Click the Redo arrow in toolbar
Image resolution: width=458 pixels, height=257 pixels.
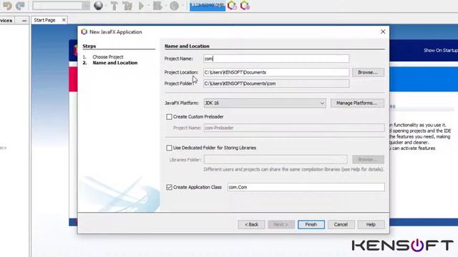tap(20, 6)
